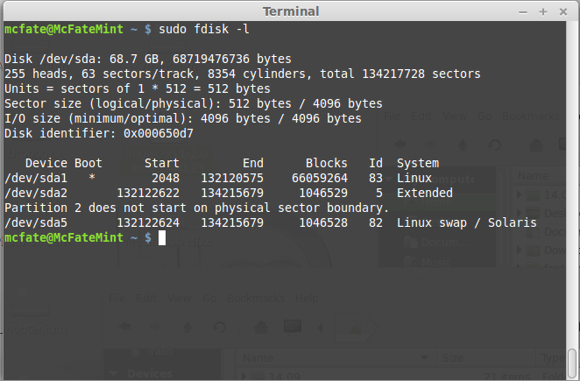580x381 pixels.
Task: Click Size column header in file manager
Action: click(452, 357)
